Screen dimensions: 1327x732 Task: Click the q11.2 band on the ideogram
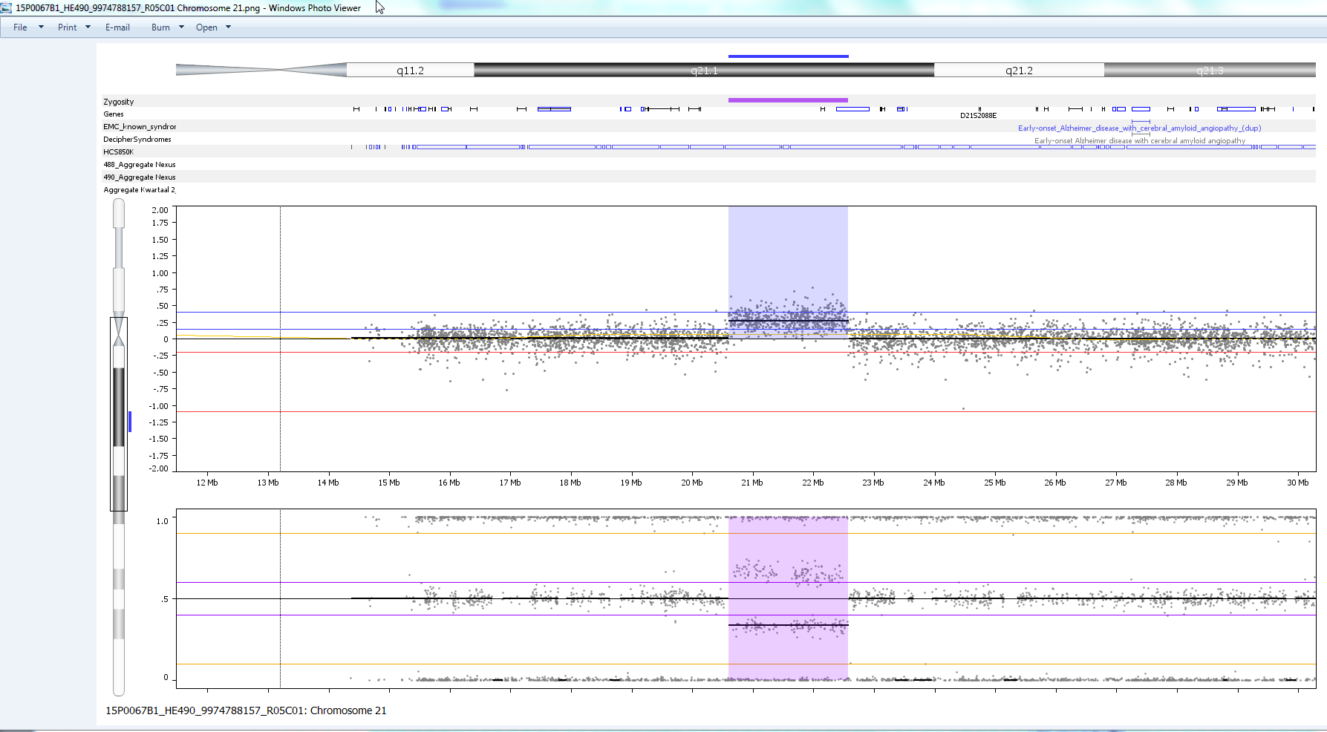(x=410, y=71)
